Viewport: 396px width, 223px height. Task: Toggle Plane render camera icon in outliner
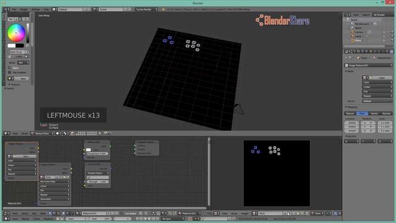point(392,40)
